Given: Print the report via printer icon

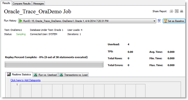Looking at the screenshot, I should click(x=182, y=11).
